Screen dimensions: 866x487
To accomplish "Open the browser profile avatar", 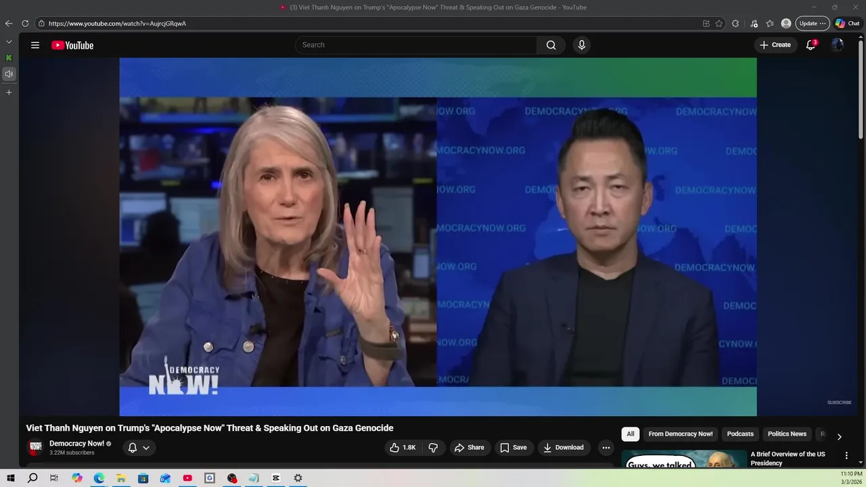I will 786,23.
